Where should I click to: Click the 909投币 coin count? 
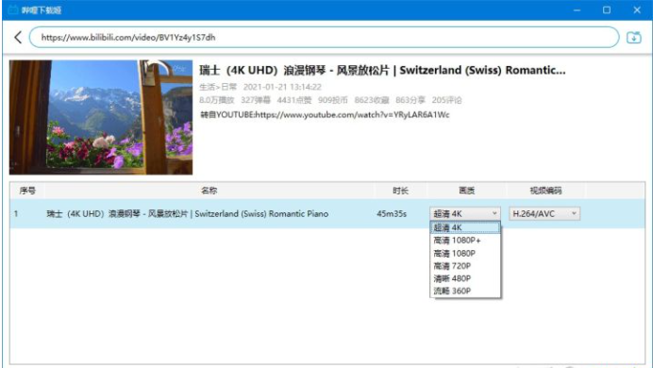pyautogui.click(x=333, y=100)
